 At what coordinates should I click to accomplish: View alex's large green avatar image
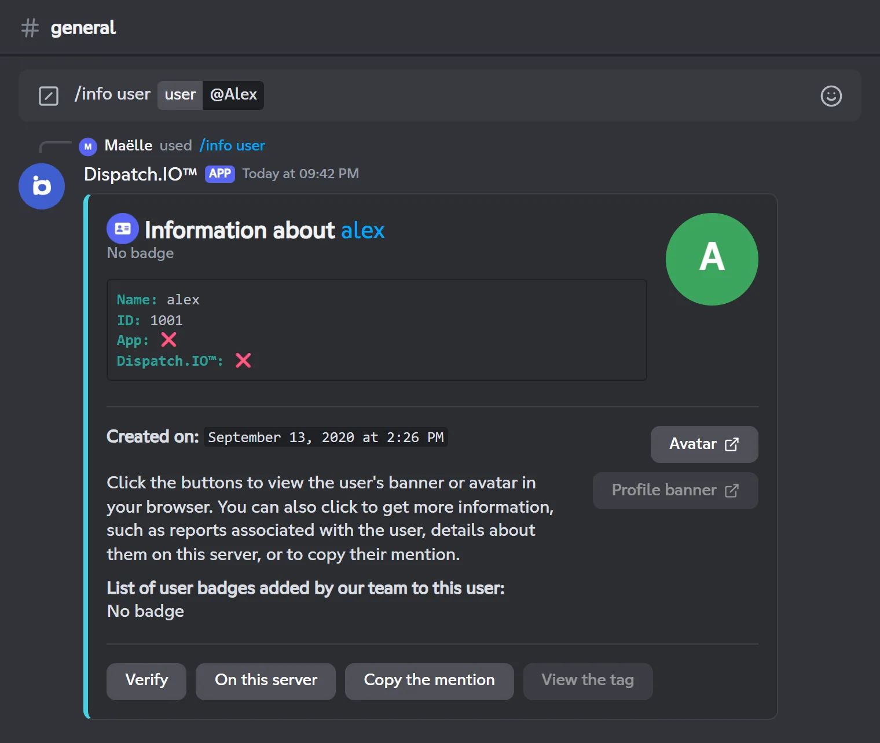pos(712,259)
